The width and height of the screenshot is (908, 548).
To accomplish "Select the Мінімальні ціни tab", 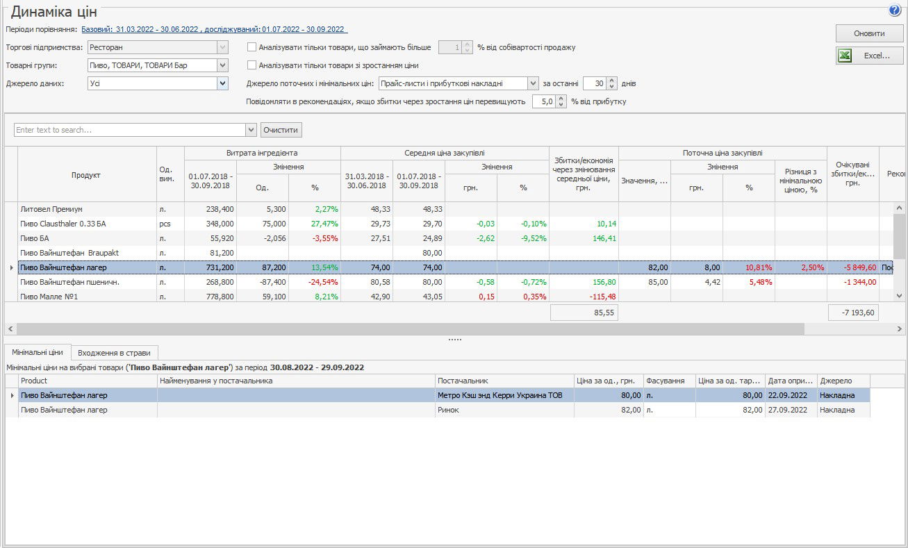I will [38, 352].
